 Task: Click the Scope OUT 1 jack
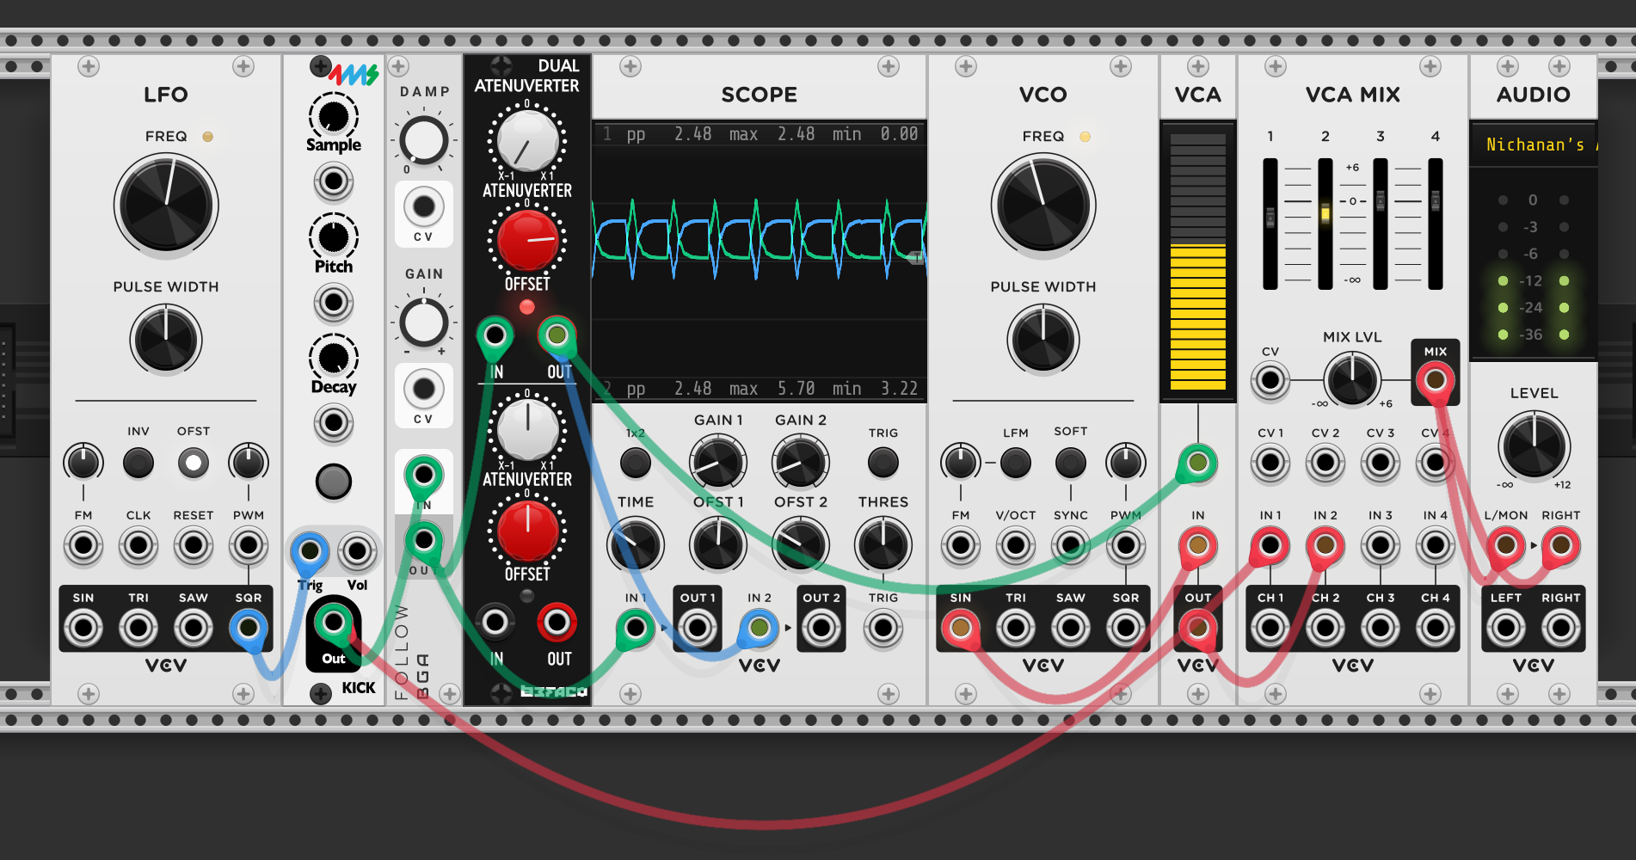tap(698, 629)
